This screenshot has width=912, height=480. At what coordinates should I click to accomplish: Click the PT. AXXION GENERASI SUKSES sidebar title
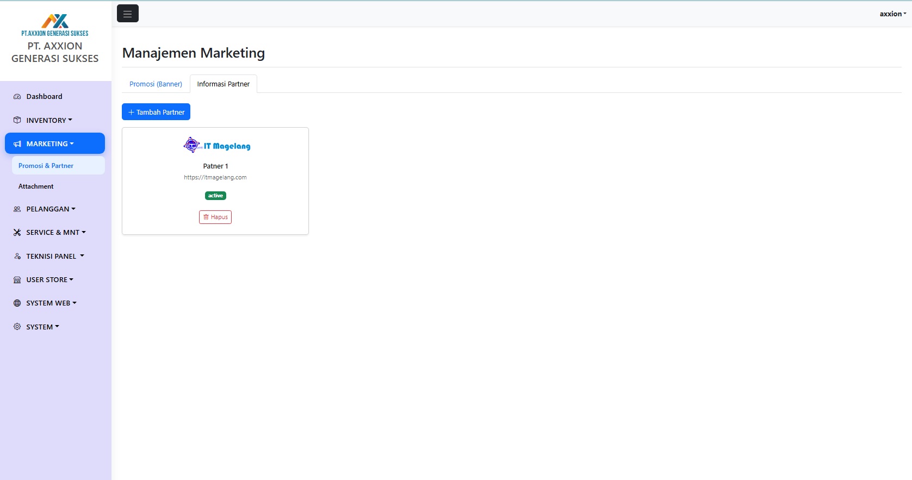tap(55, 52)
